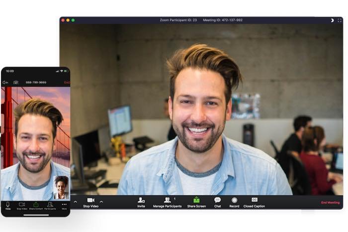Click Zoom Participant ID: 23 text
The width and height of the screenshot is (348, 232).
(178, 20)
